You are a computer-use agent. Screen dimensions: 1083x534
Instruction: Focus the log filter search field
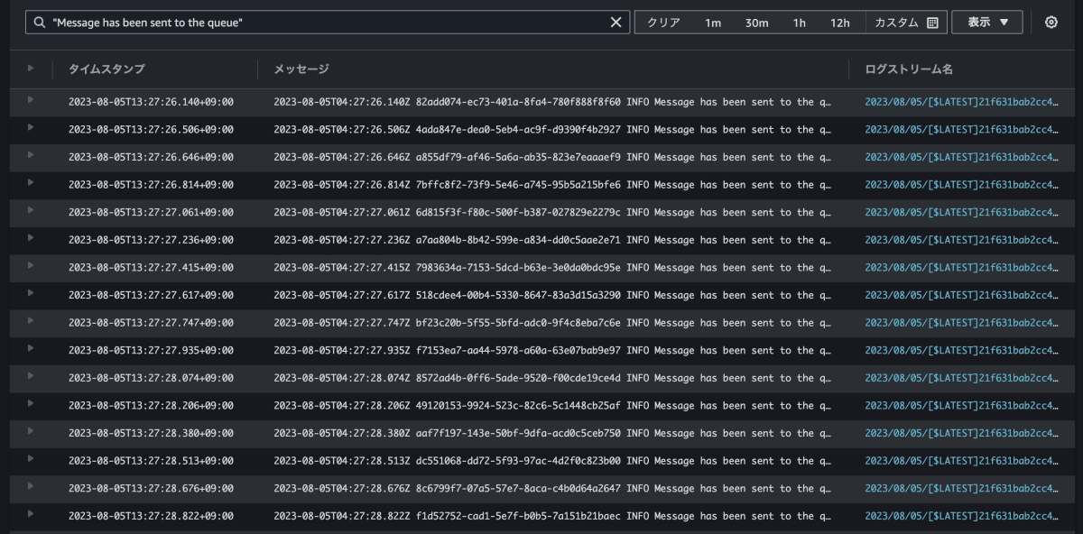328,23
